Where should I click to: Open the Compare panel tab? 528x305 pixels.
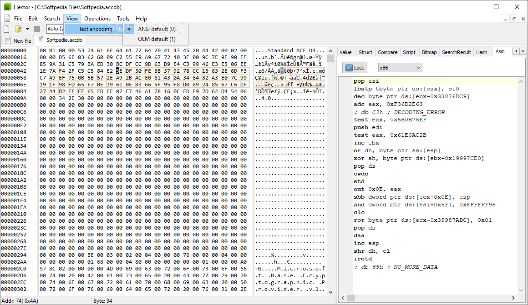388,52
